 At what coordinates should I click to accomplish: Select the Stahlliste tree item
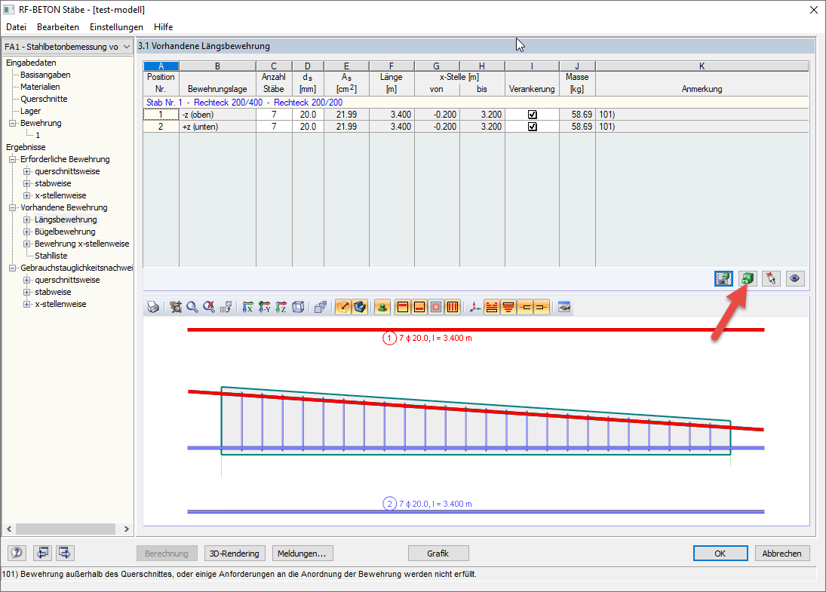tap(51, 256)
